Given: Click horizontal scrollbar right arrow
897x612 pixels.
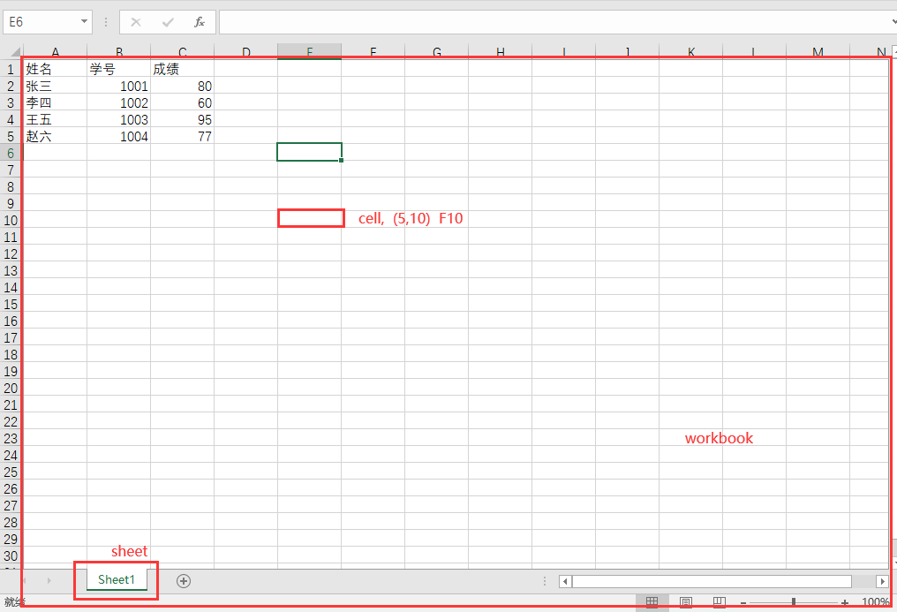Looking at the screenshot, I should click(882, 581).
